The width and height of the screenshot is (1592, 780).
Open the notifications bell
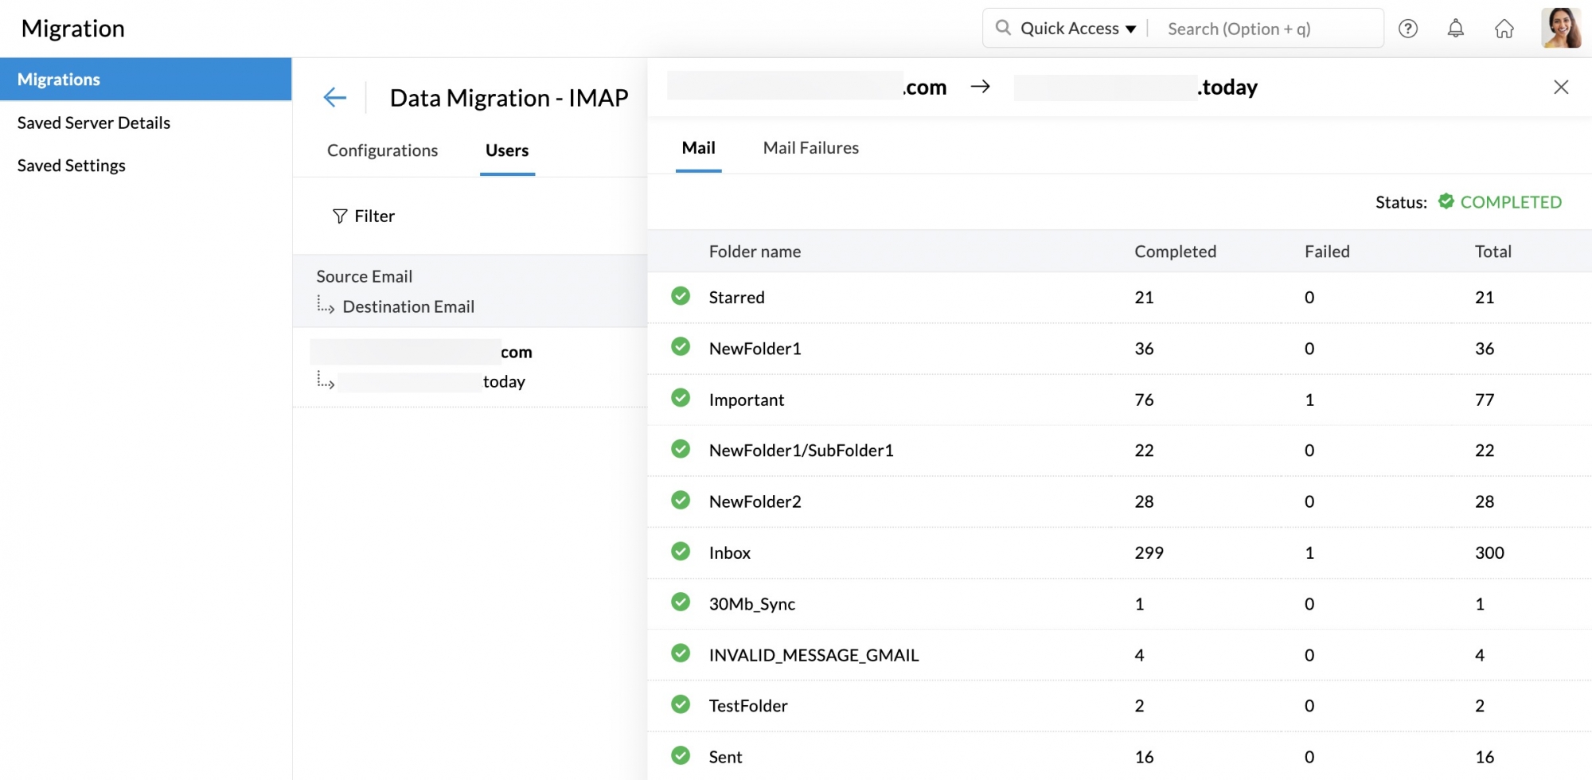(1455, 29)
